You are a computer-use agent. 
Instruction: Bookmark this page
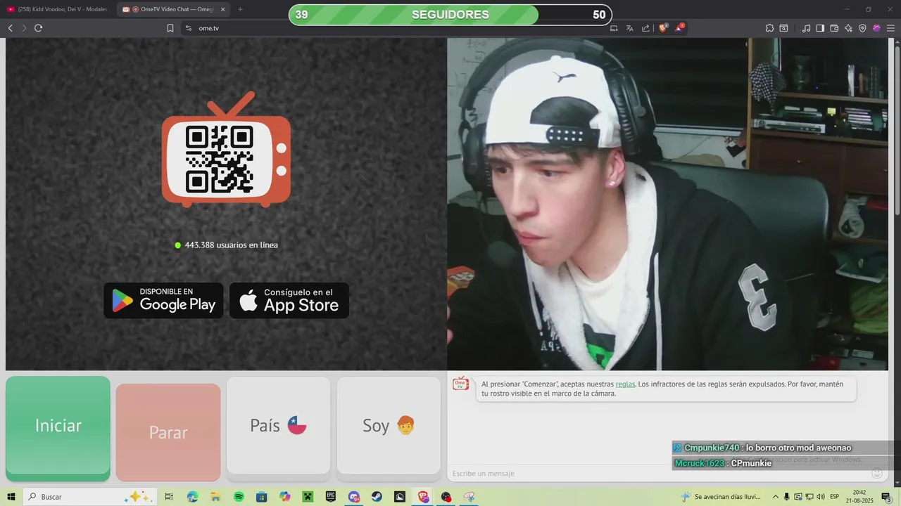click(170, 28)
